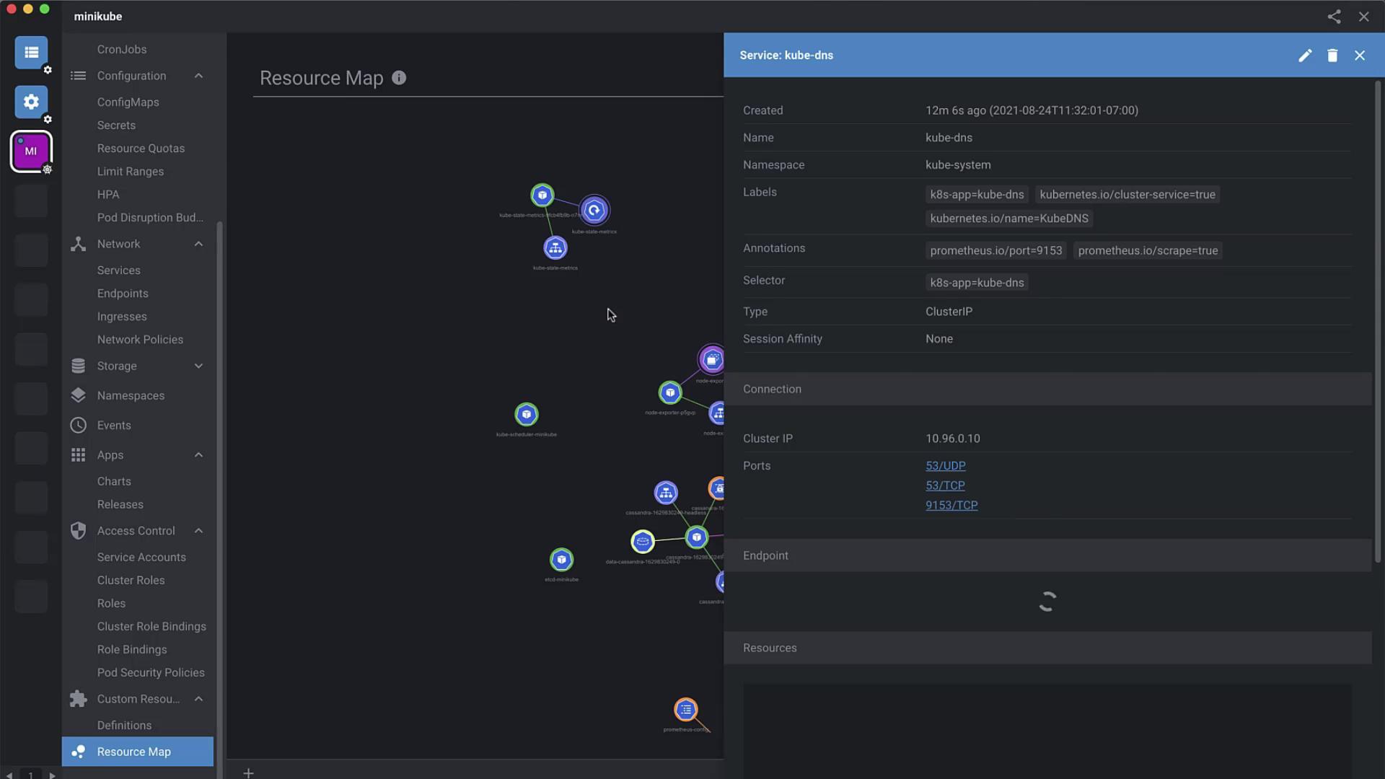Open the 53/UDP port link
1385x779 pixels.
pos(945,466)
